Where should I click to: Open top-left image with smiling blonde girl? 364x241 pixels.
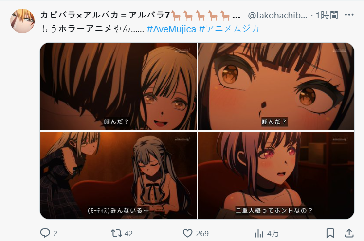tap(118, 86)
